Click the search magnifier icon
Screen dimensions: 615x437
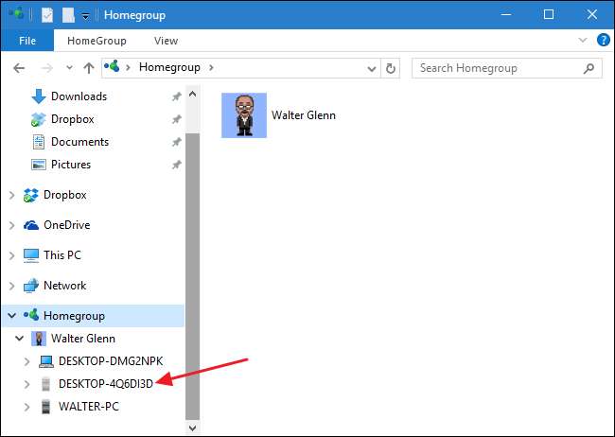point(589,68)
